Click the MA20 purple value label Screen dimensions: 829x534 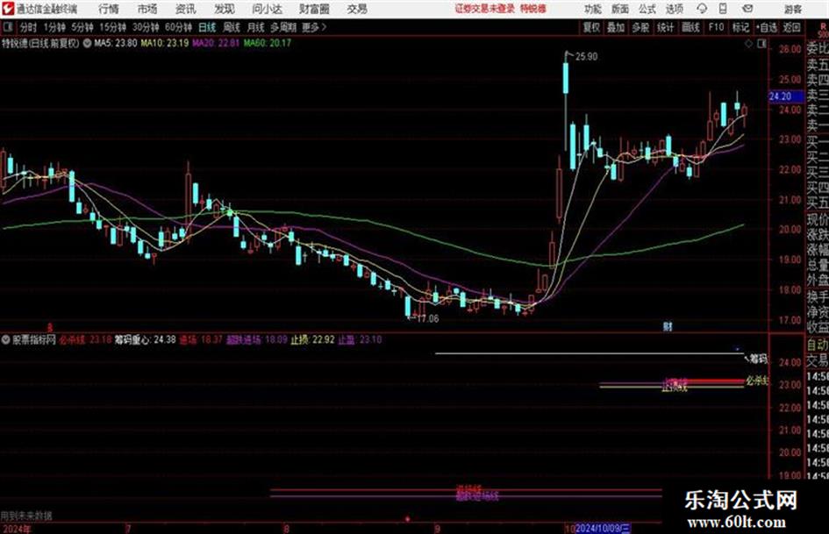click(216, 43)
